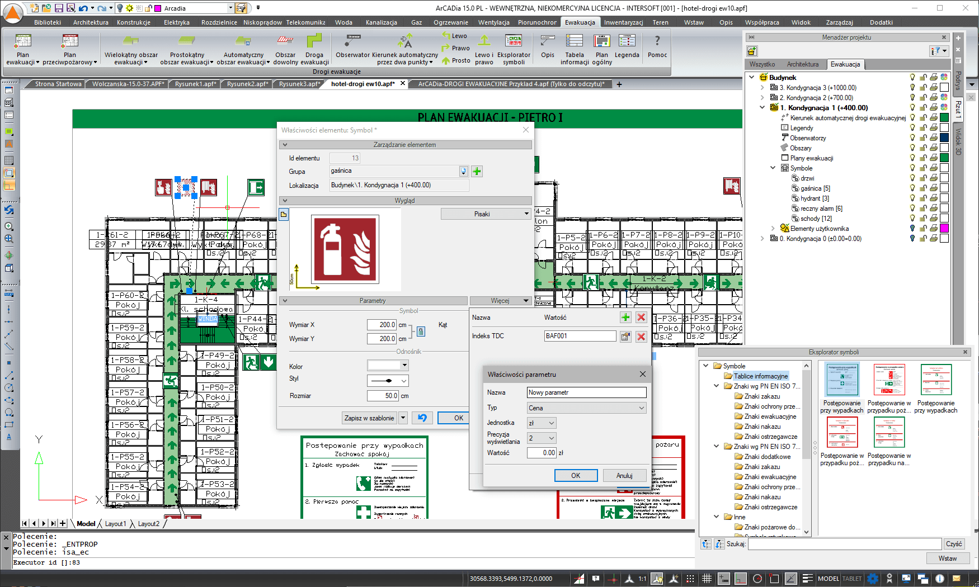This screenshot has height=587, width=979.
Task: Delete Indeks TDC parameter row
Action: tap(641, 337)
